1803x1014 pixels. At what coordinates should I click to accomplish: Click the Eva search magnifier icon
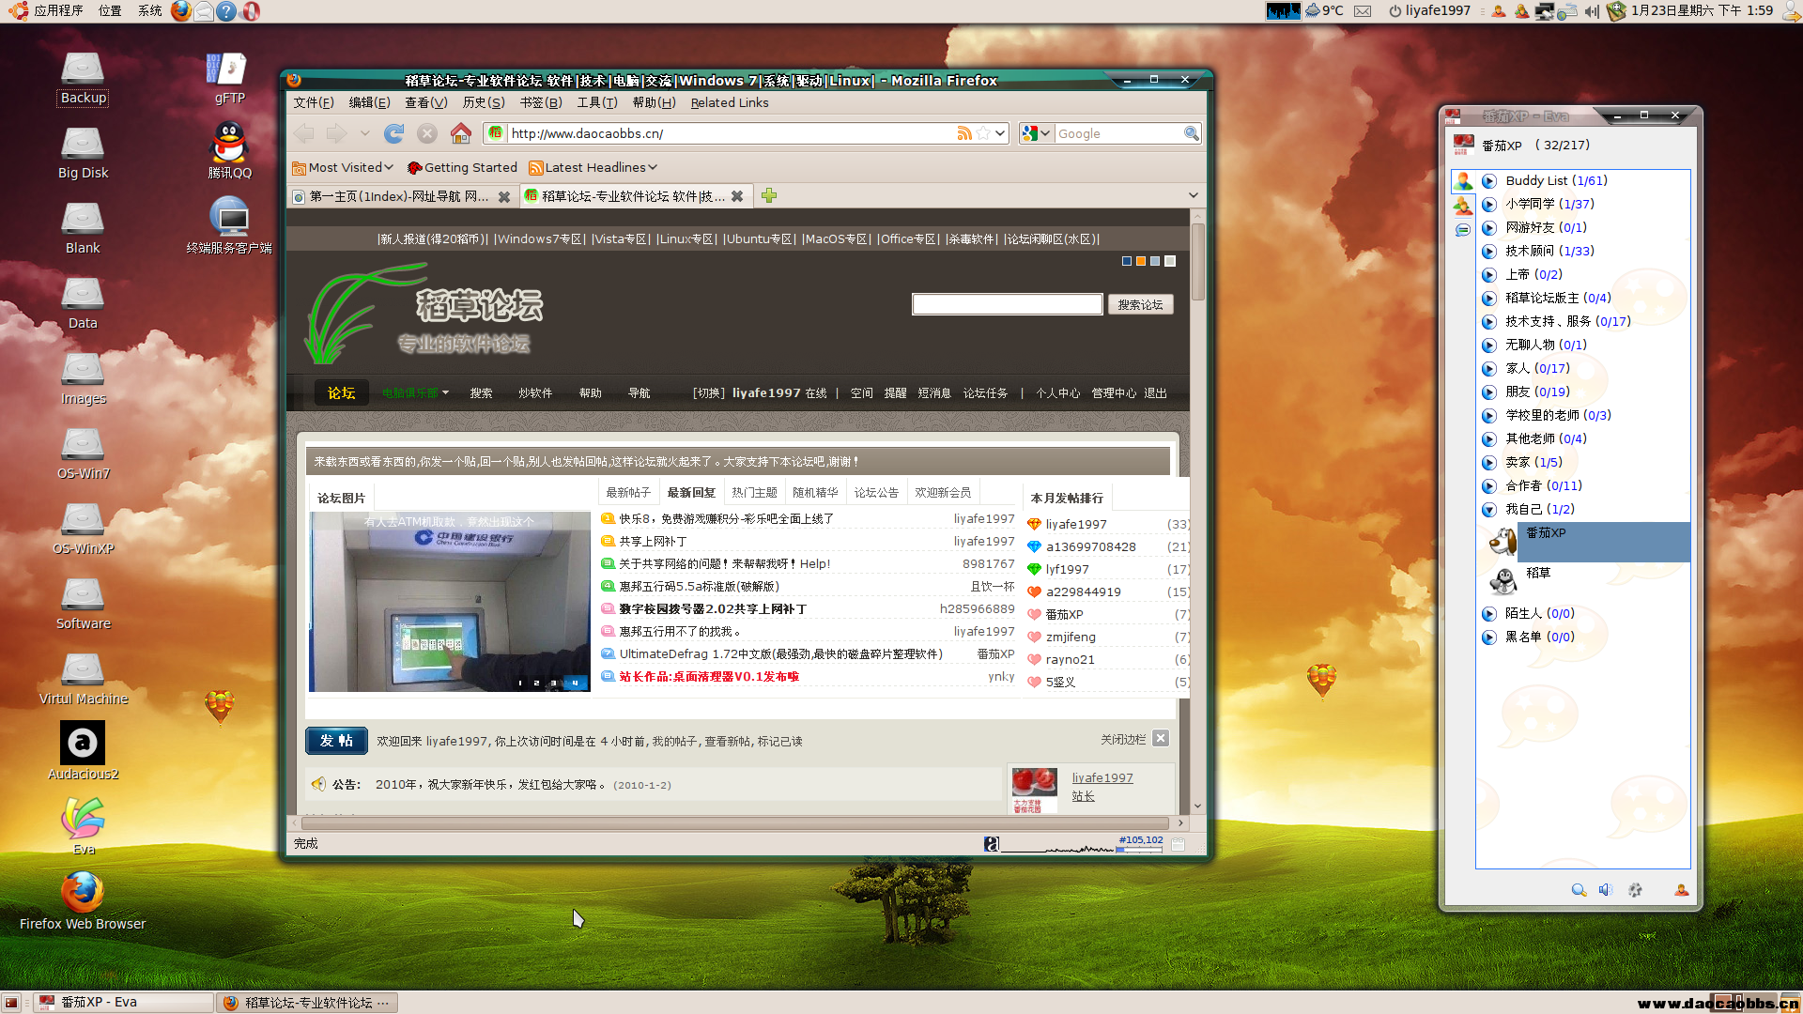(x=1579, y=890)
